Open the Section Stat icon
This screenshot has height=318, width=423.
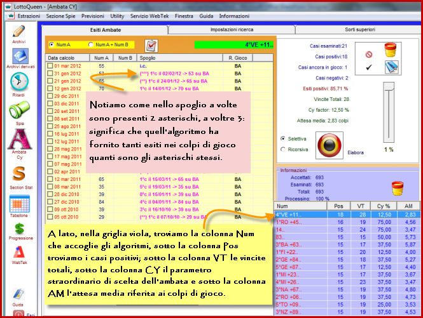(x=19, y=174)
